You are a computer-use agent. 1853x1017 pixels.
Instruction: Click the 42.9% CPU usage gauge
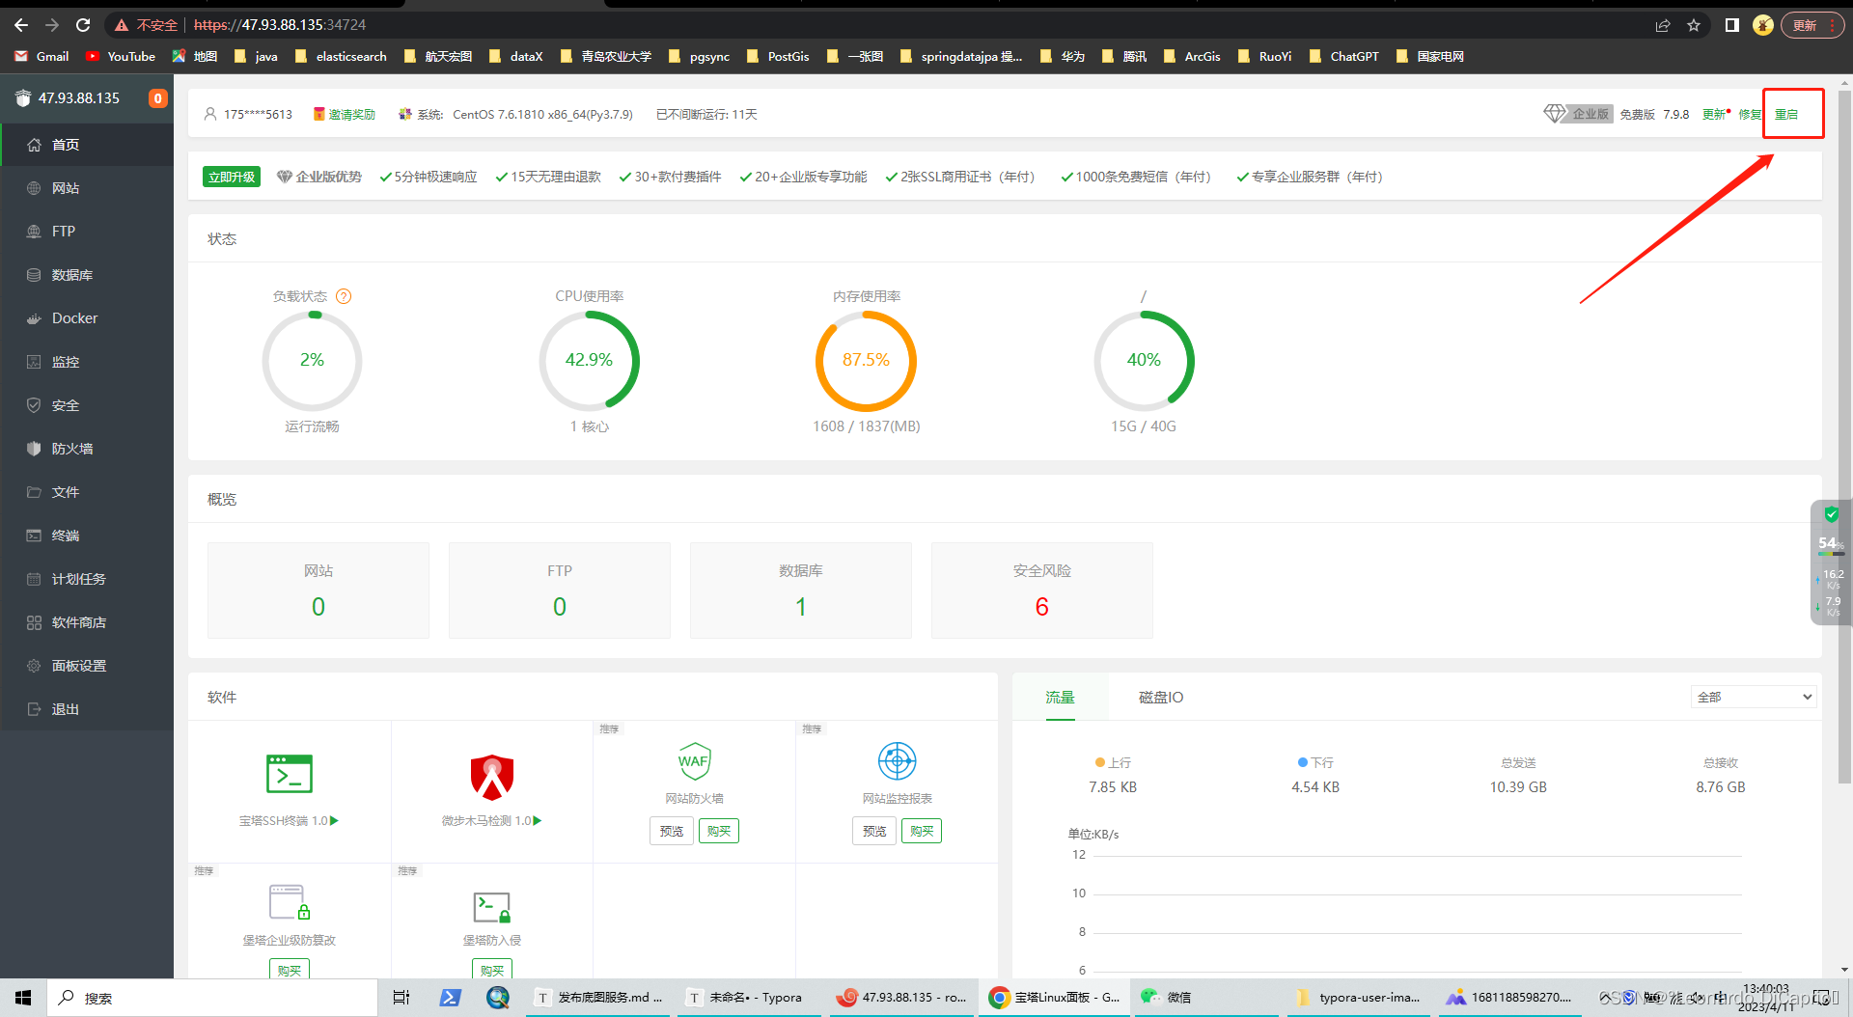[x=589, y=361]
